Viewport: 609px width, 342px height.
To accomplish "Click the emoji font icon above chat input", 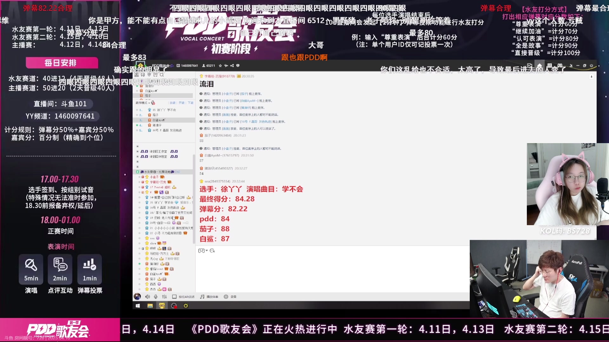I will (212, 250).
